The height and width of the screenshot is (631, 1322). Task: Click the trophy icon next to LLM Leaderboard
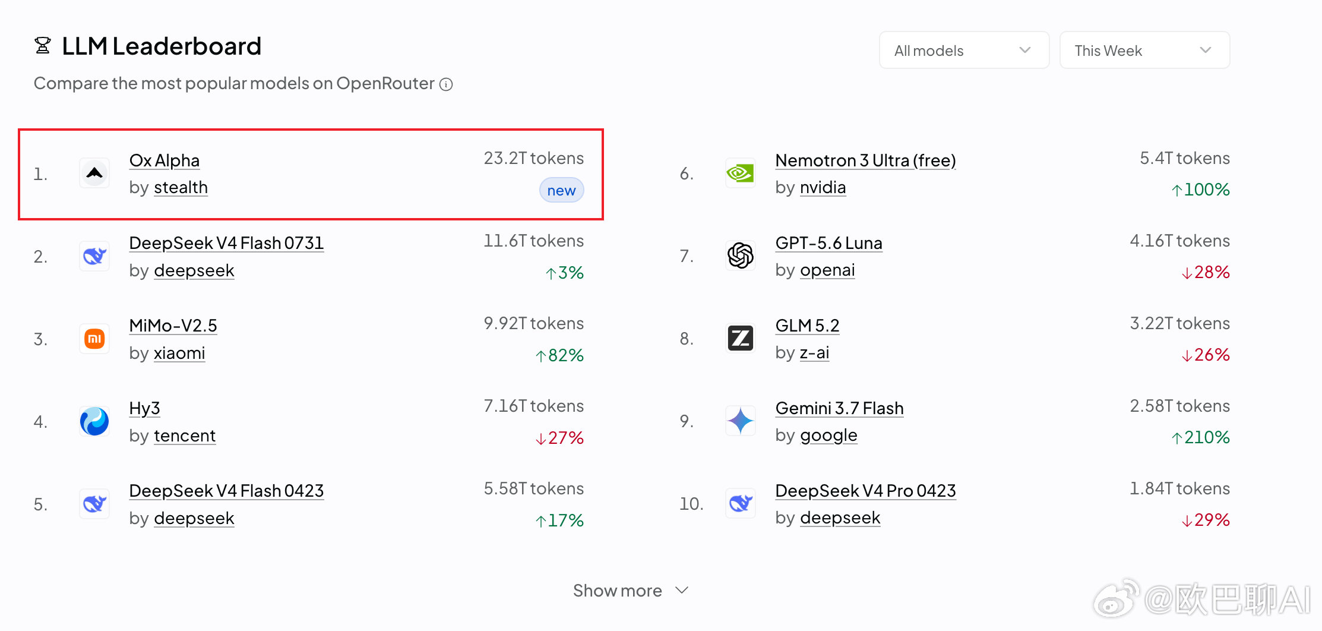[43, 46]
